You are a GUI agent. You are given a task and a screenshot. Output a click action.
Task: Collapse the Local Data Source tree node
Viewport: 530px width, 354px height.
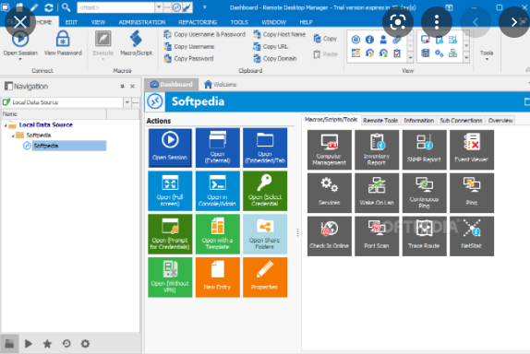click(x=6, y=125)
